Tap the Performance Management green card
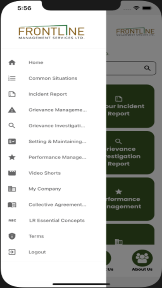 (x=130, y=199)
